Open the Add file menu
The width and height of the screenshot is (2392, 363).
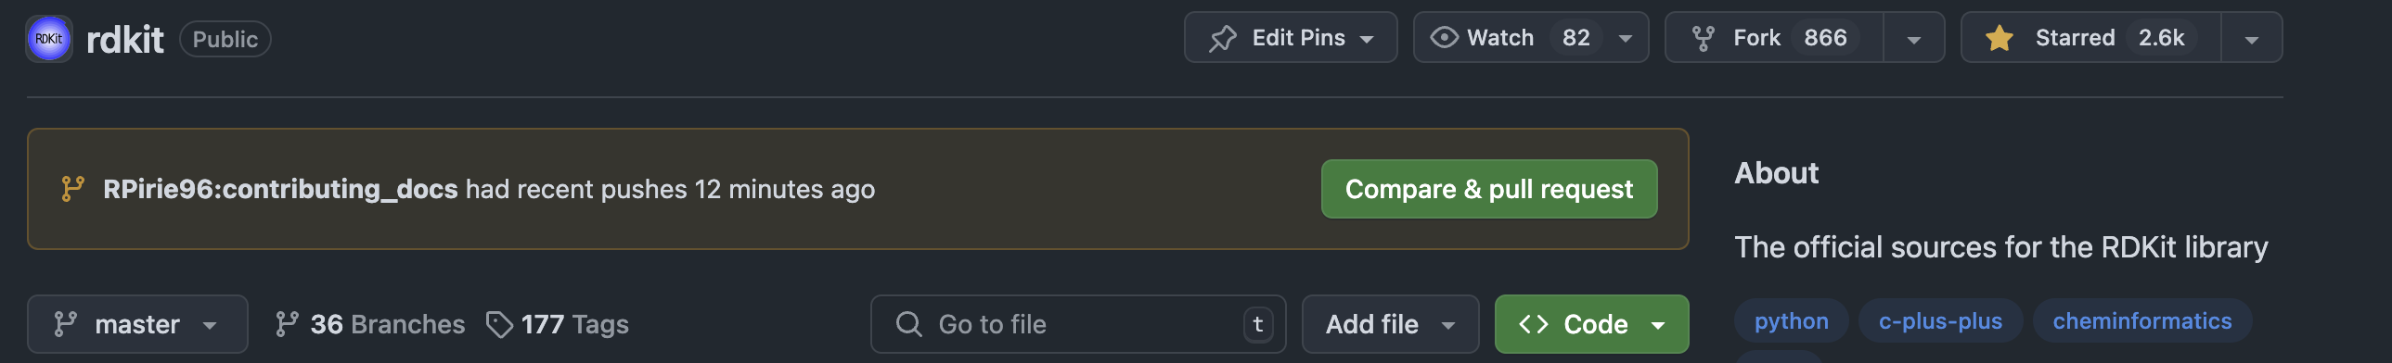[x=1390, y=324]
